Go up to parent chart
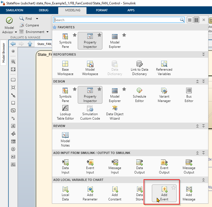 coord(30,44)
